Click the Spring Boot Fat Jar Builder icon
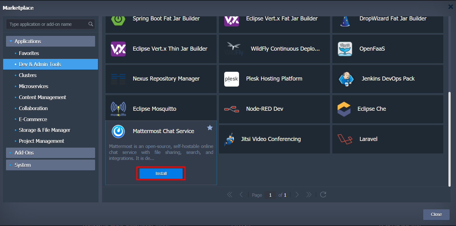Viewport: 456px width, 226px height. [118, 21]
